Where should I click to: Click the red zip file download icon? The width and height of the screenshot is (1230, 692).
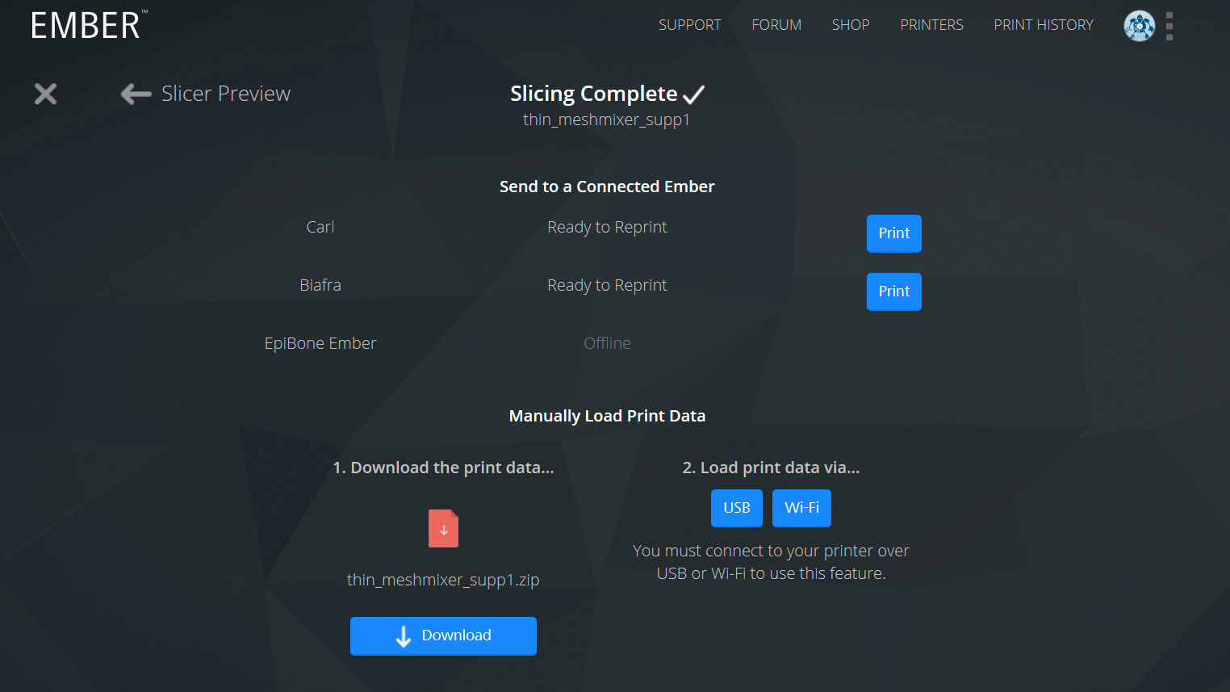tap(443, 528)
